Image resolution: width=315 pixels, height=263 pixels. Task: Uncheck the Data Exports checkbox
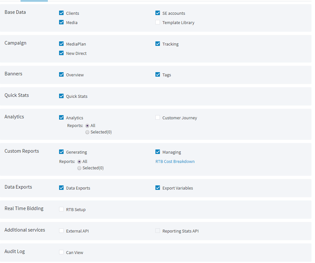(x=61, y=188)
